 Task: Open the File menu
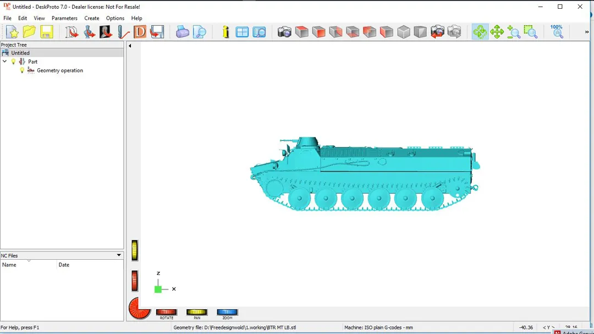[x=7, y=18]
